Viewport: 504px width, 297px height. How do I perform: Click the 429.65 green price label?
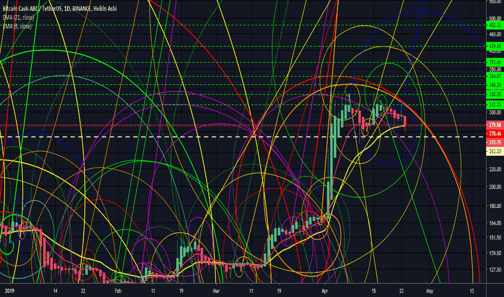click(x=495, y=46)
